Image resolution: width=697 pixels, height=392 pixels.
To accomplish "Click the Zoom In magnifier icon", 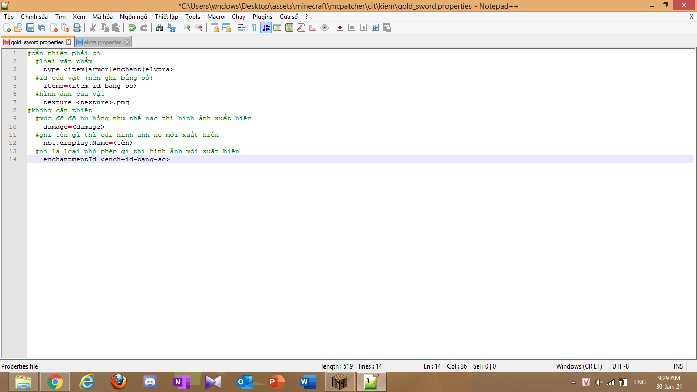I will tap(187, 28).
